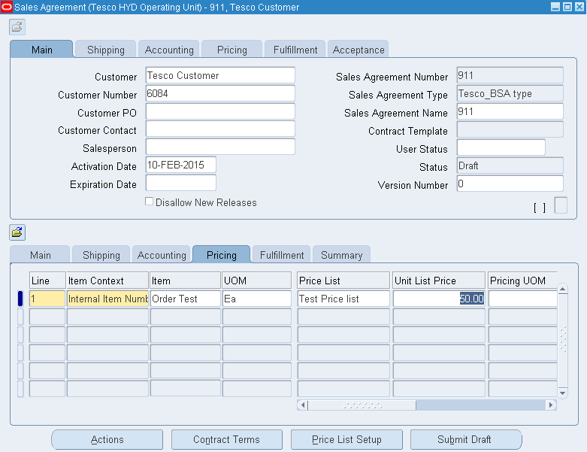The width and height of the screenshot is (587, 452).
Task: Click the Sales Agreement Type field
Action: point(510,93)
